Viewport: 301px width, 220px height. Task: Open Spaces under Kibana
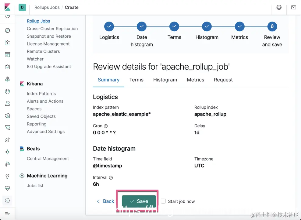tap(34, 109)
